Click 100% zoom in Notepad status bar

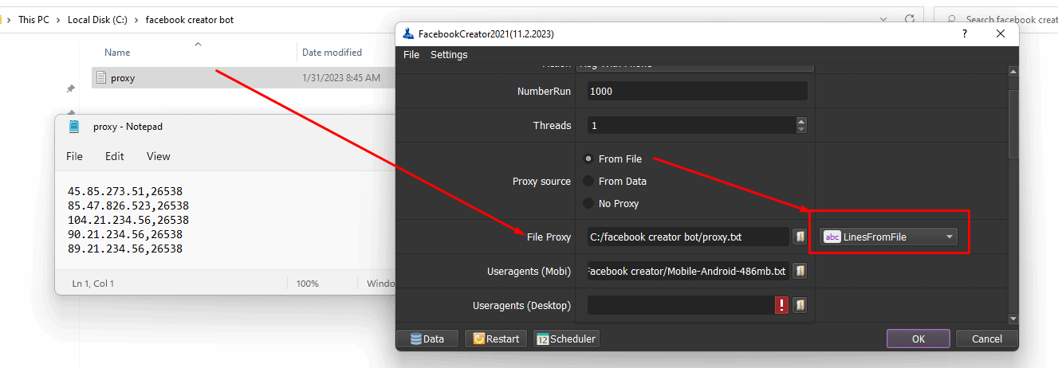tap(308, 283)
